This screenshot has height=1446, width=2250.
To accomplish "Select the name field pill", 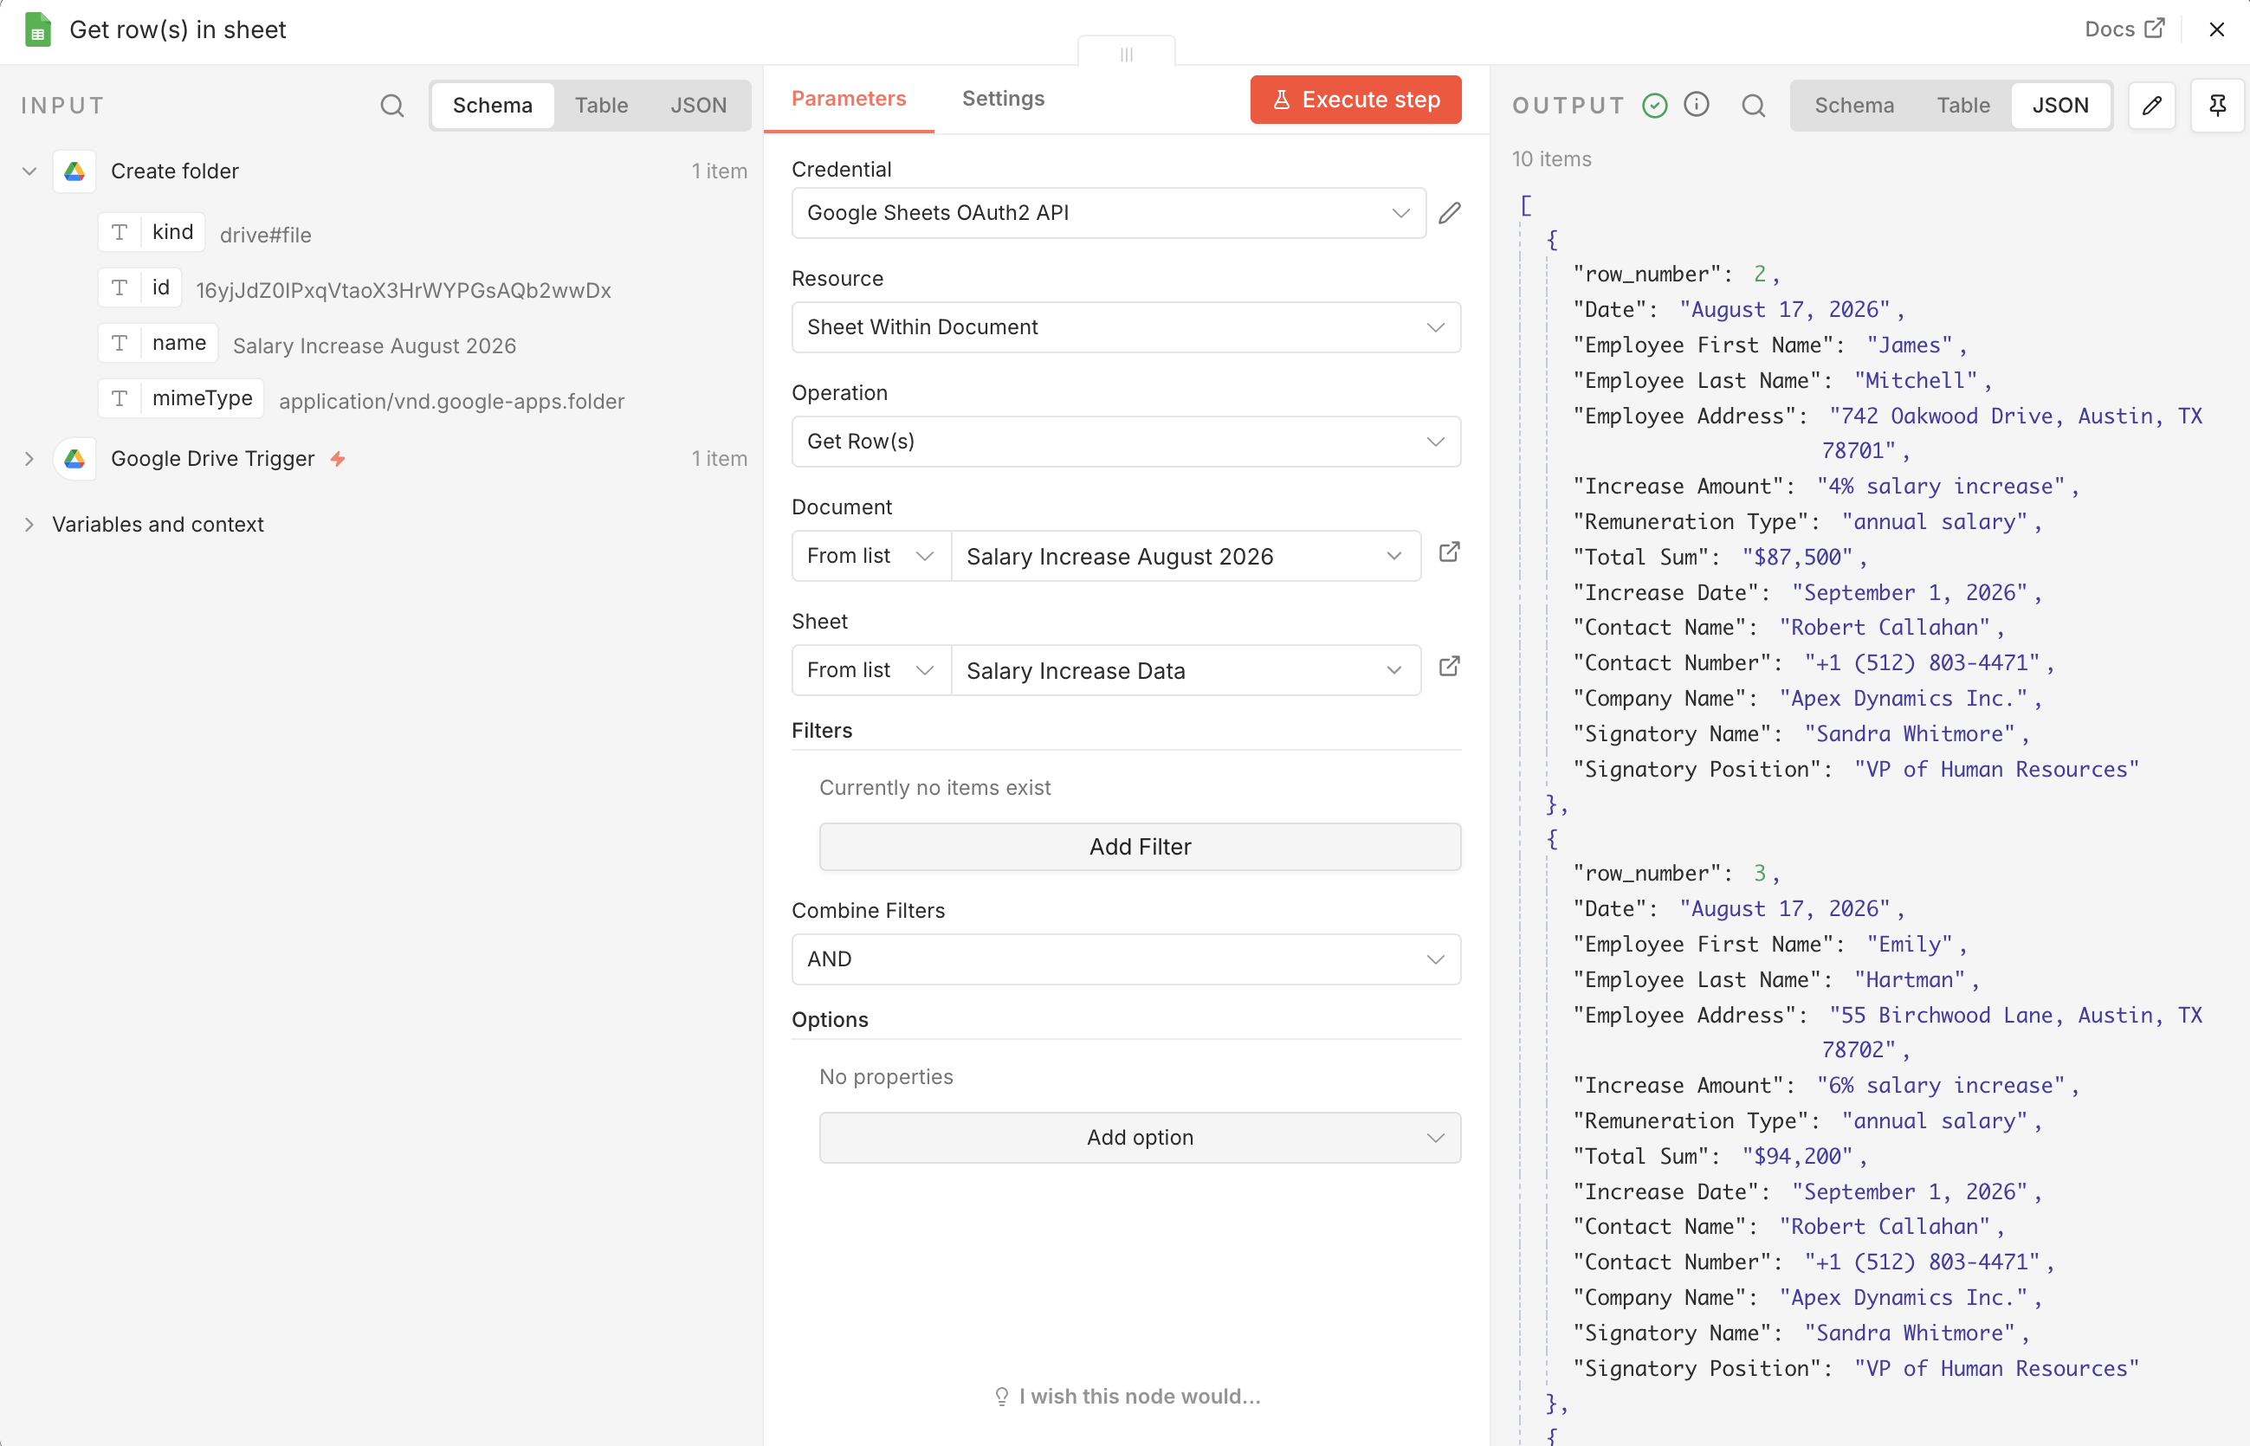I will click(x=158, y=343).
